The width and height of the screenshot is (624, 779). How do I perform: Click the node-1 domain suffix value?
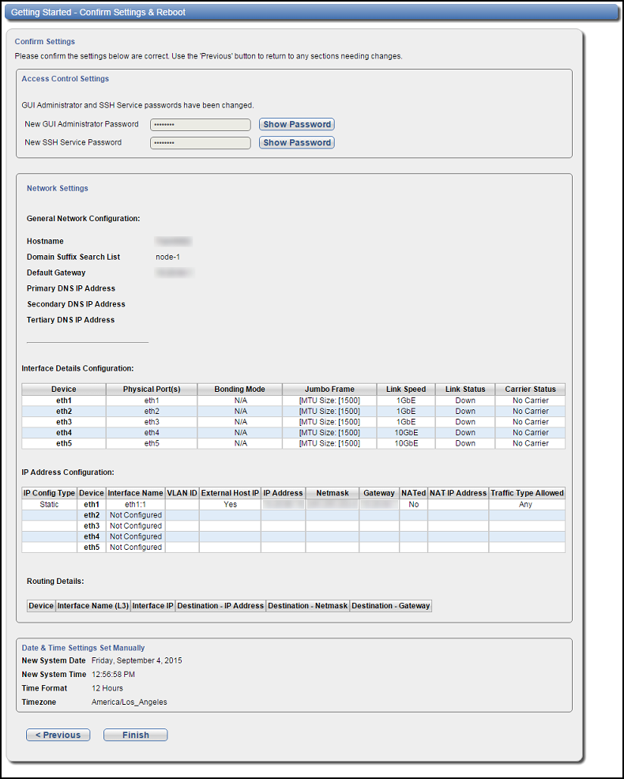click(x=168, y=257)
